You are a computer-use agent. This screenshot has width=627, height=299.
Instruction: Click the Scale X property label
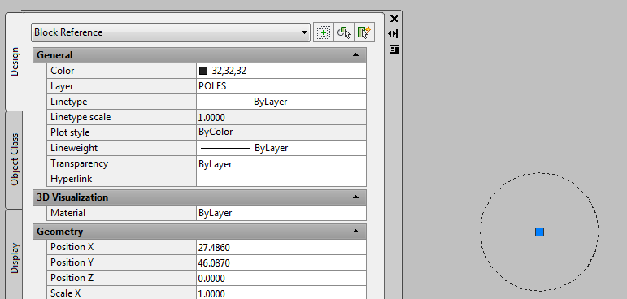(66, 293)
